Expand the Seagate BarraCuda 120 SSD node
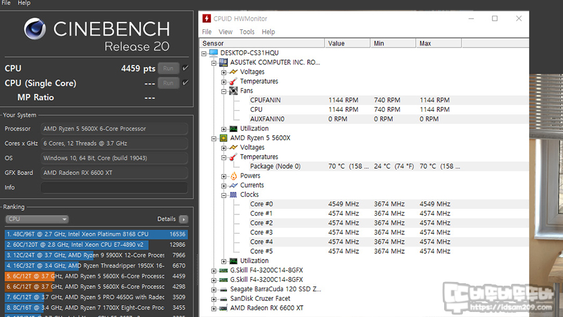This screenshot has width=563, height=317. 214,289
